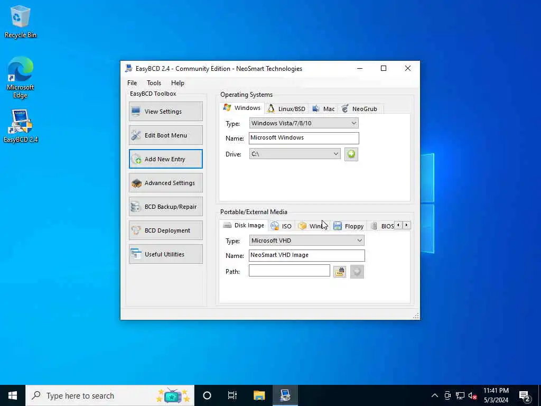Open Advanced Settings
The width and height of the screenshot is (541, 406).
click(x=165, y=182)
